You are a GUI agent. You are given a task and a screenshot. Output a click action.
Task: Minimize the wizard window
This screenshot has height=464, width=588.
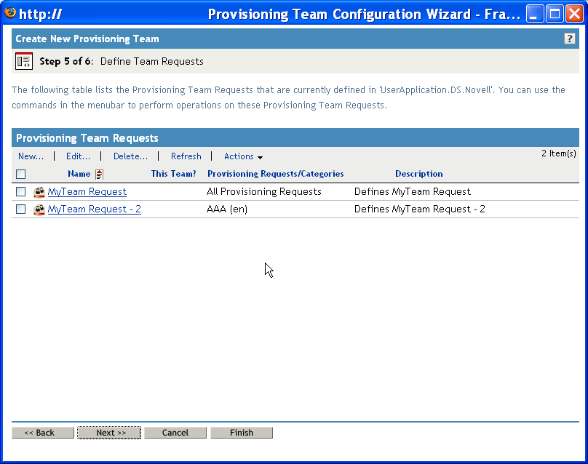point(534,14)
